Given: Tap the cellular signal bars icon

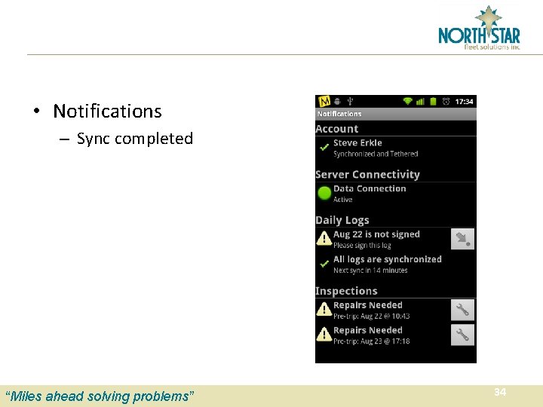Looking at the screenshot, I should pyautogui.click(x=420, y=102).
